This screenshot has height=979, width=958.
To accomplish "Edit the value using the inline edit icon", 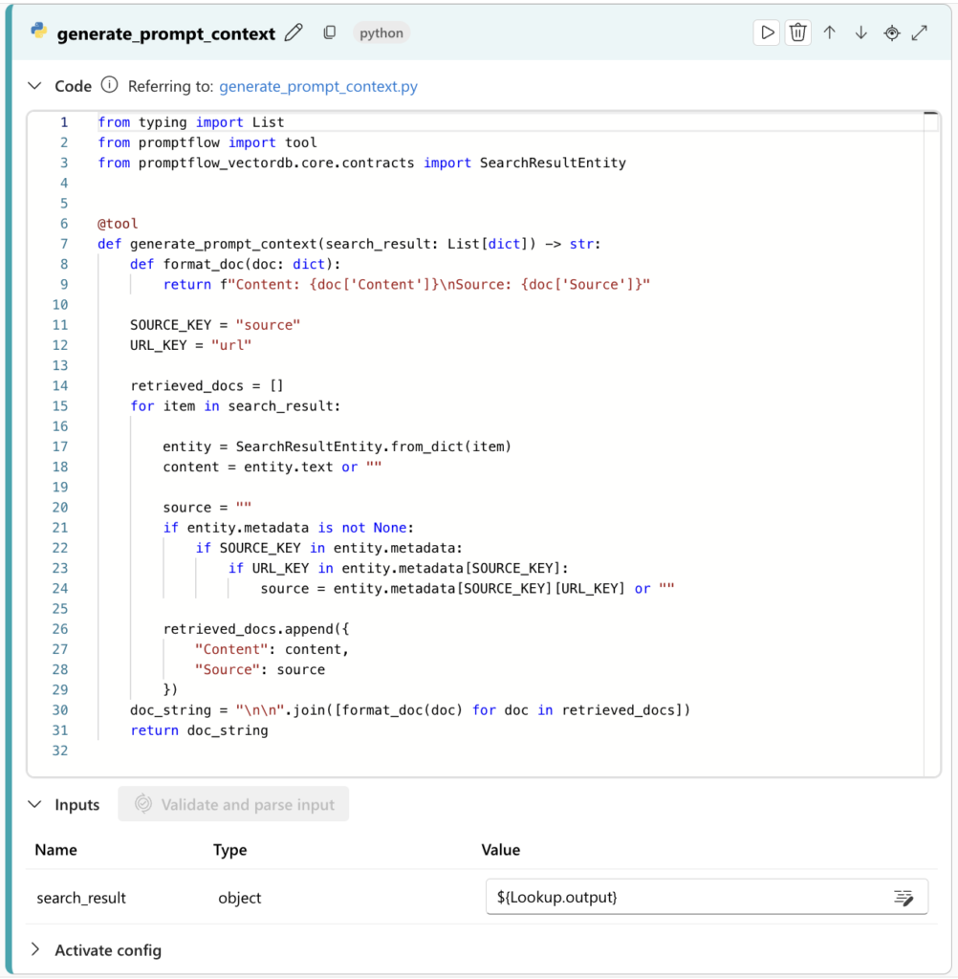I will (904, 897).
